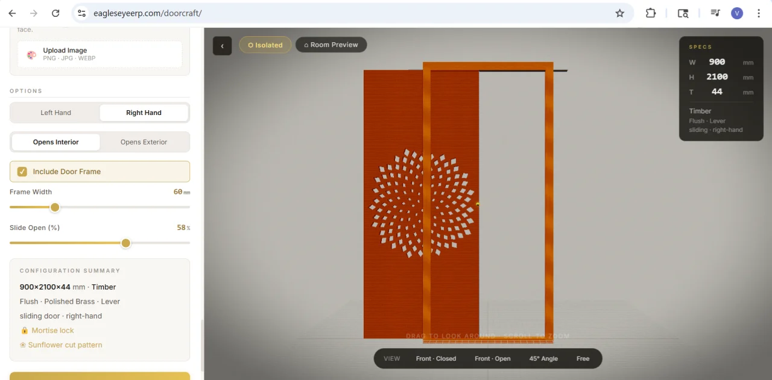772x380 pixels.
Task: Reload the page
Action: click(55, 13)
